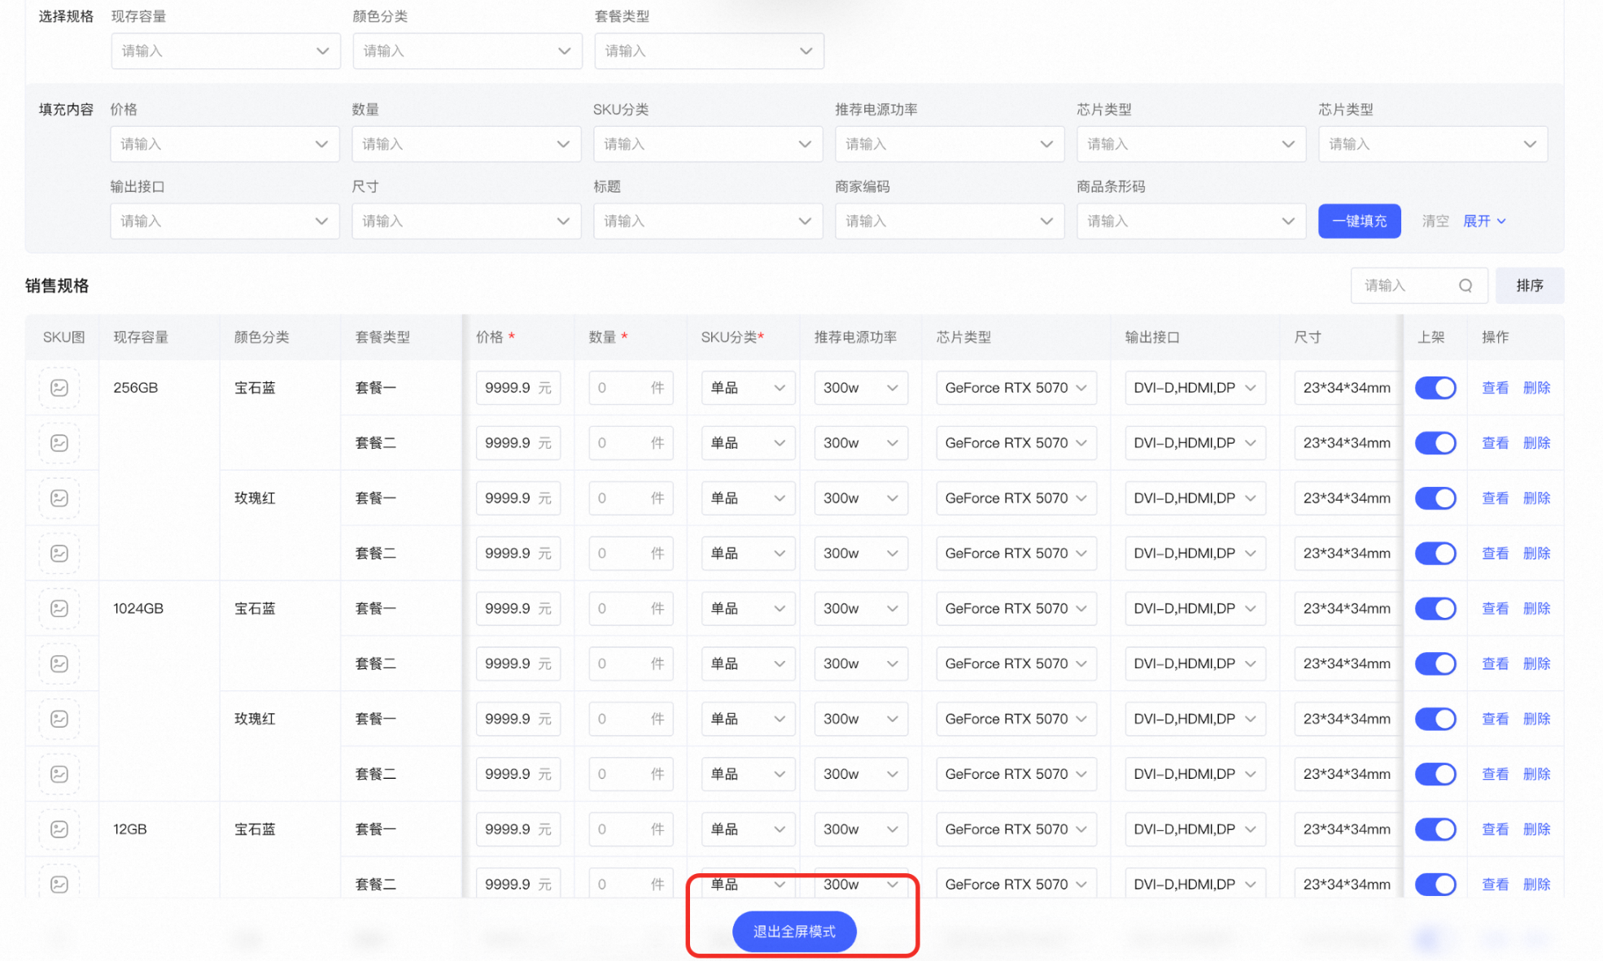
Task: Open the 数量 fill-content dropdown
Action: (x=466, y=144)
